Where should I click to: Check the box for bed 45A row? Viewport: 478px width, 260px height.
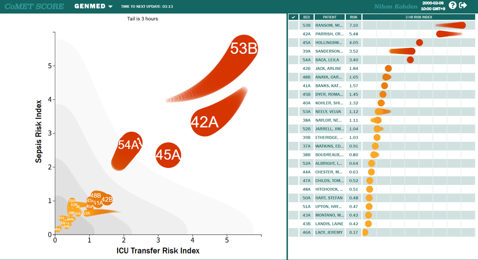tap(293, 43)
